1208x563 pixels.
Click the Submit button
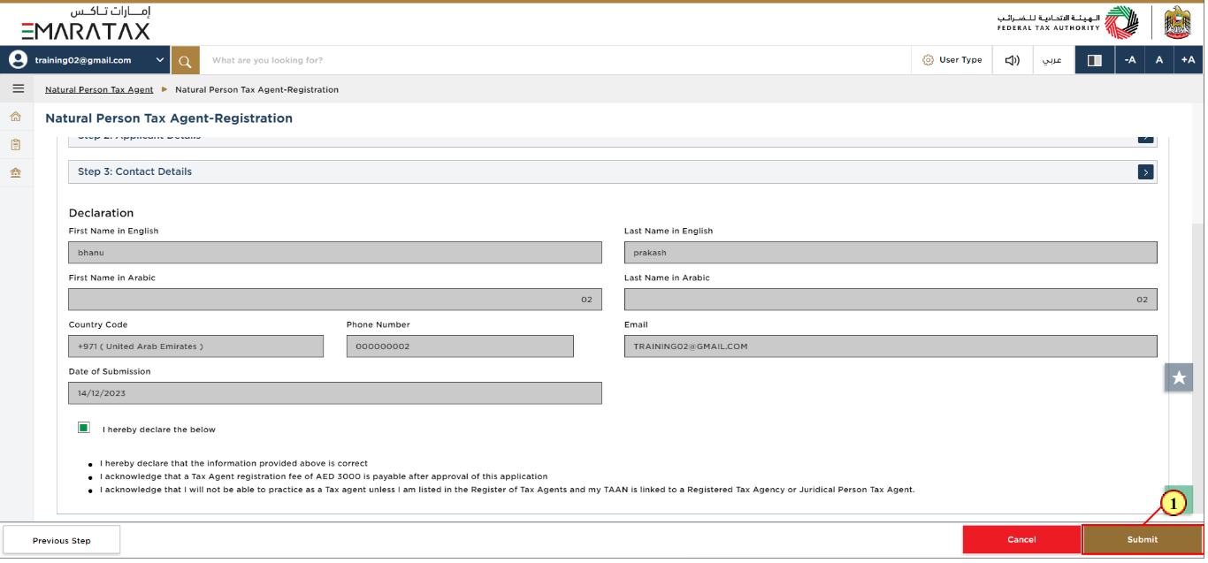pos(1142,539)
